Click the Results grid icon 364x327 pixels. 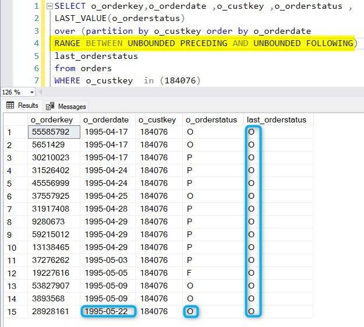point(10,106)
